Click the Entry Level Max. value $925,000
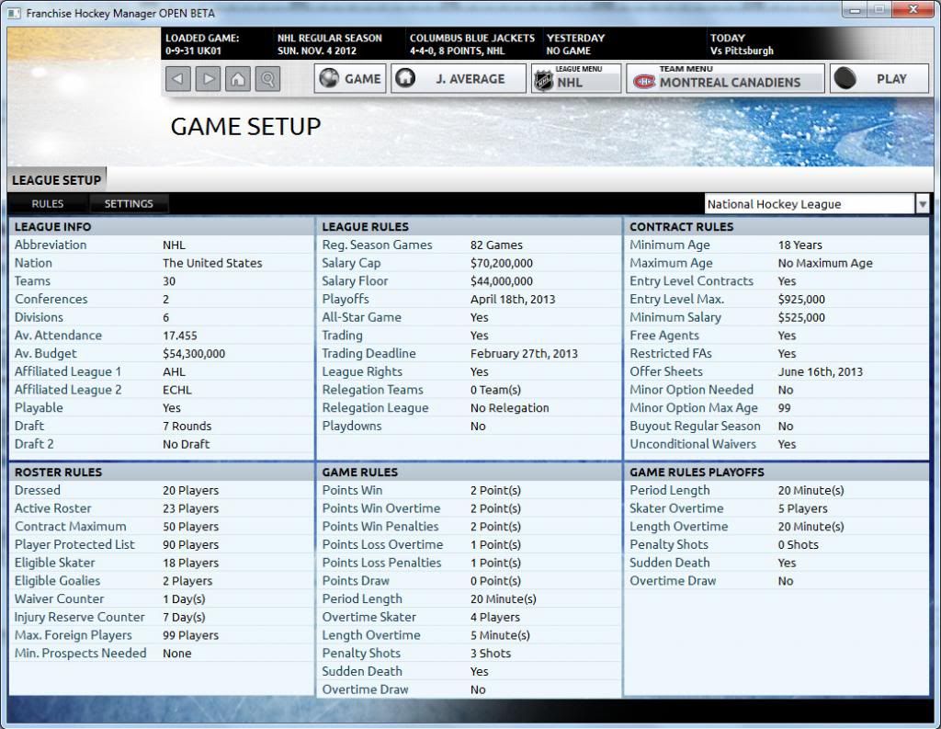Viewport: 941px width, 729px height. pyautogui.click(x=801, y=299)
